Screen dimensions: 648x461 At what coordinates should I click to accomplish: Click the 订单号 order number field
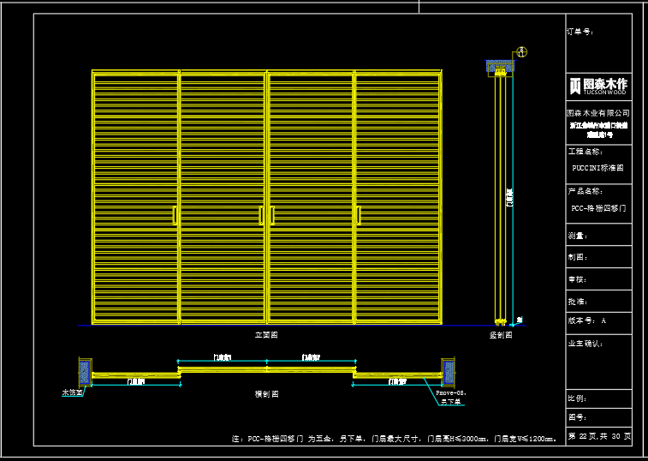580,33
